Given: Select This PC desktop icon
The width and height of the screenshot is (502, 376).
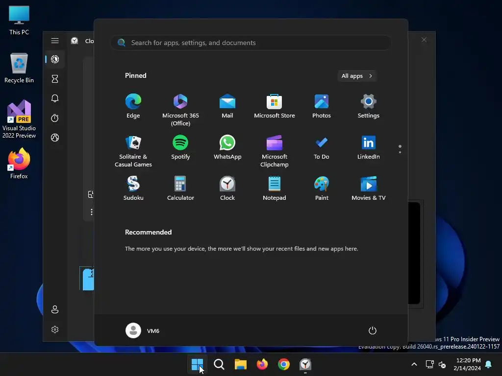Looking at the screenshot, I should pyautogui.click(x=19, y=21).
